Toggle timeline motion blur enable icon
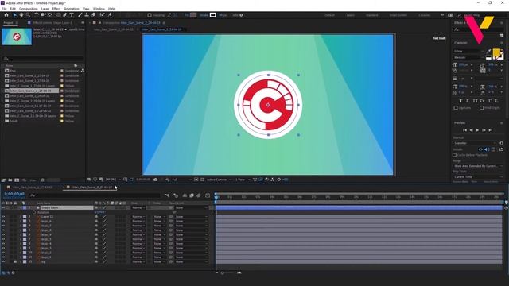The height and width of the screenshot is (286, 509). coord(198,195)
